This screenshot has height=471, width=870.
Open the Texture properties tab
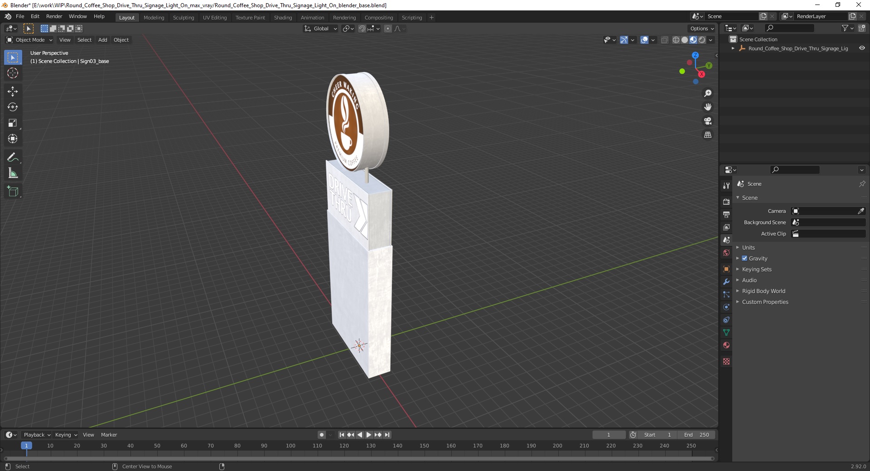726,361
